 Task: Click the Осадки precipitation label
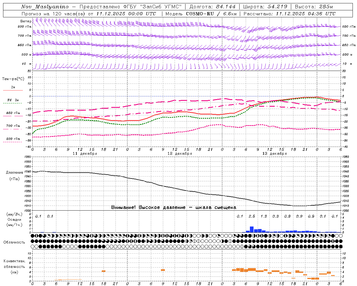(15, 220)
